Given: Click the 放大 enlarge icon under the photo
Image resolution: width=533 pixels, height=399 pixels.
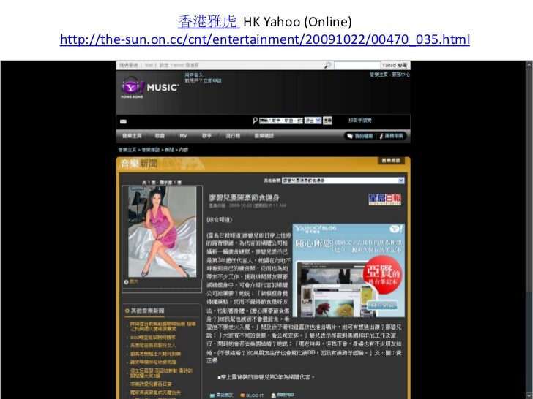Looking at the screenshot, I should coord(126,282).
